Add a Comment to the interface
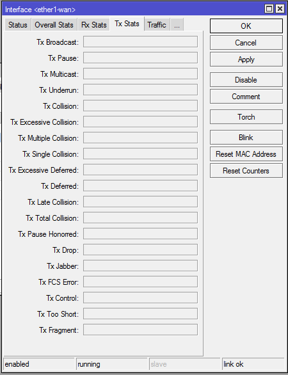Viewport: 288px width, 375px height. tap(246, 97)
